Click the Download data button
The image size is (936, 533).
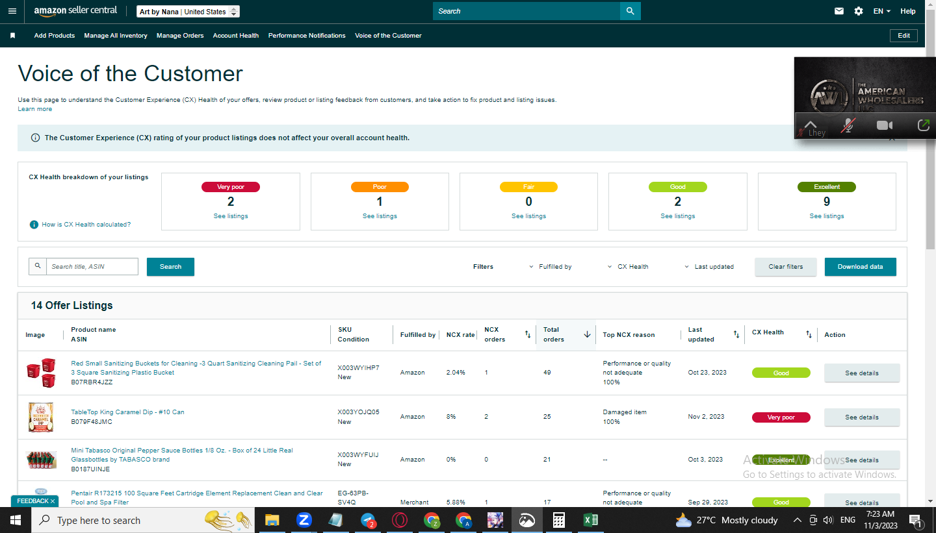click(860, 267)
